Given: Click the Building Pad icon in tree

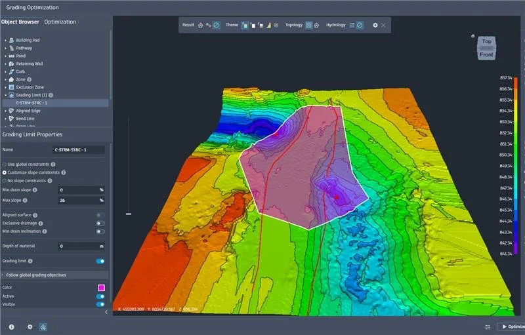Looking at the screenshot, I should click(x=11, y=40).
